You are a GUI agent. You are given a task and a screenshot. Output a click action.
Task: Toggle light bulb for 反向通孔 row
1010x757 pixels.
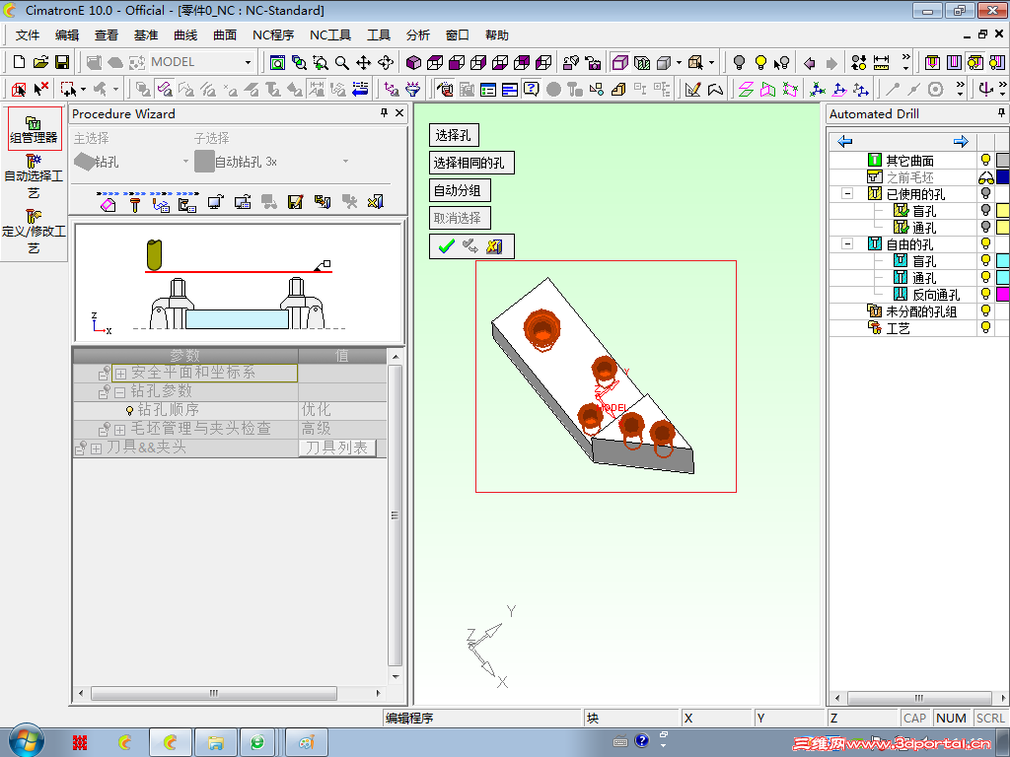985,294
